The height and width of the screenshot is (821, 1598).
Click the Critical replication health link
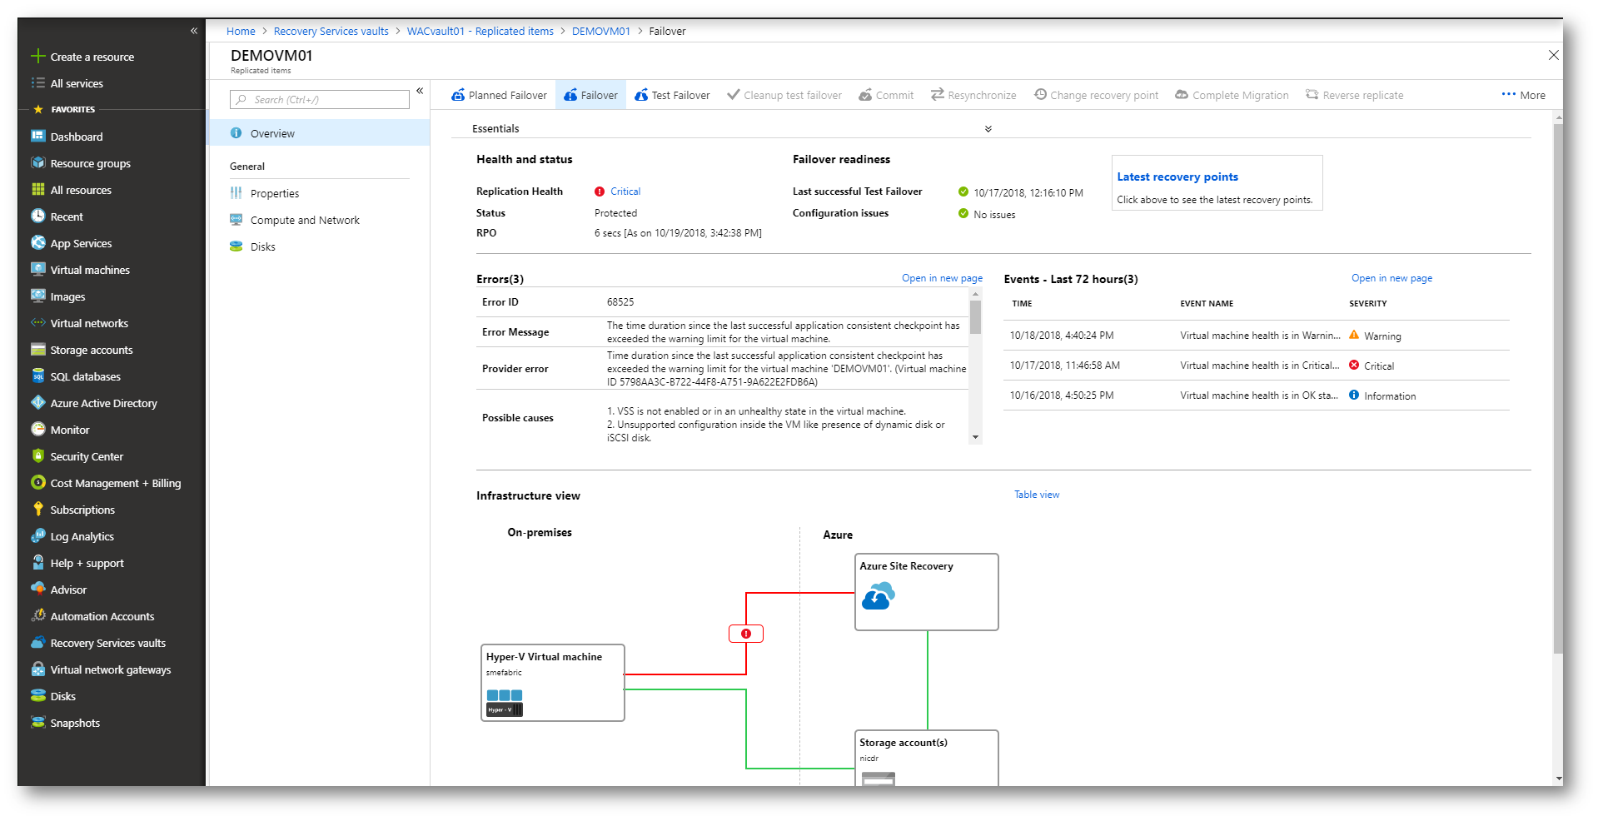(x=625, y=192)
